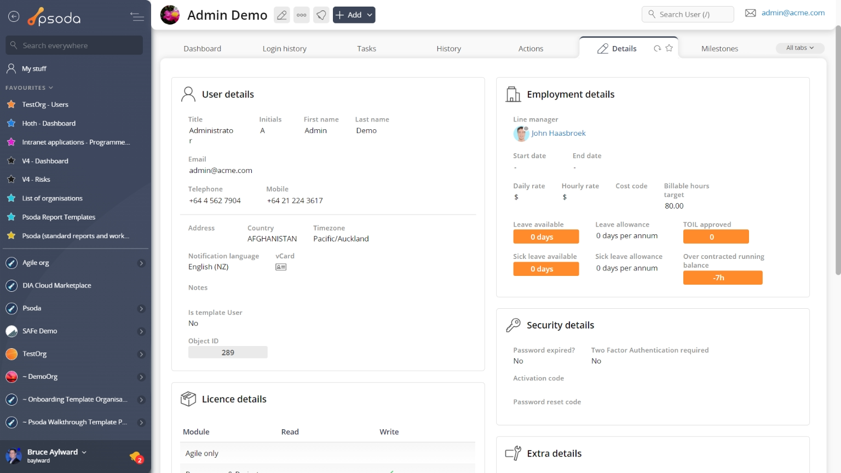Image resolution: width=841 pixels, height=473 pixels.
Task: Expand ~ Psoda Walkthrough Template chevron
Action: coord(141,423)
